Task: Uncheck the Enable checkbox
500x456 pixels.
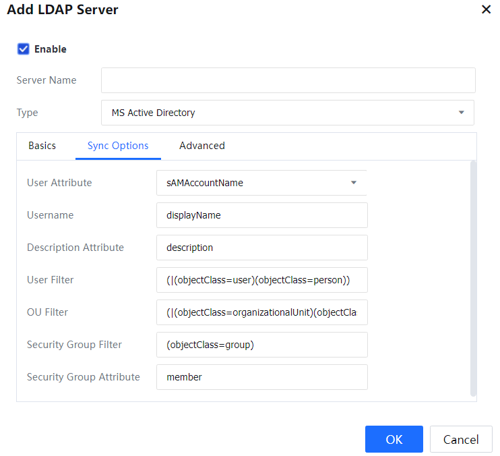Action: [24, 49]
